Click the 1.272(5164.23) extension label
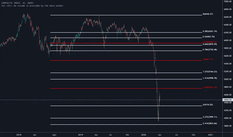 point(210,71)
